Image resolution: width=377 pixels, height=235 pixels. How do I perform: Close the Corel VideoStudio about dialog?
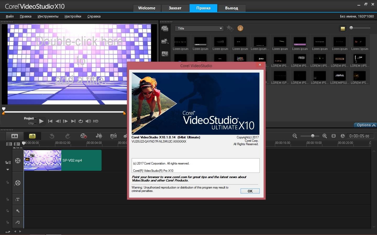(x=260, y=65)
